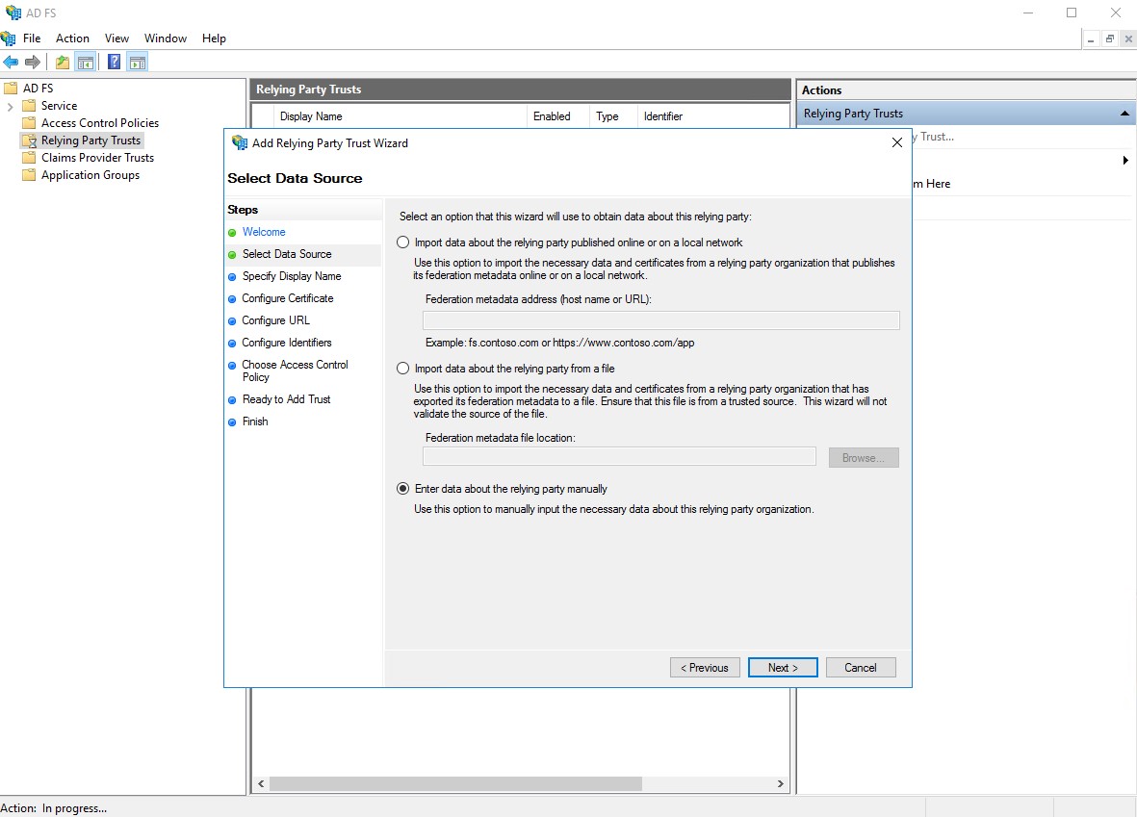Click the Previous button in wizard
This screenshot has height=817, width=1137.
pos(705,668)
